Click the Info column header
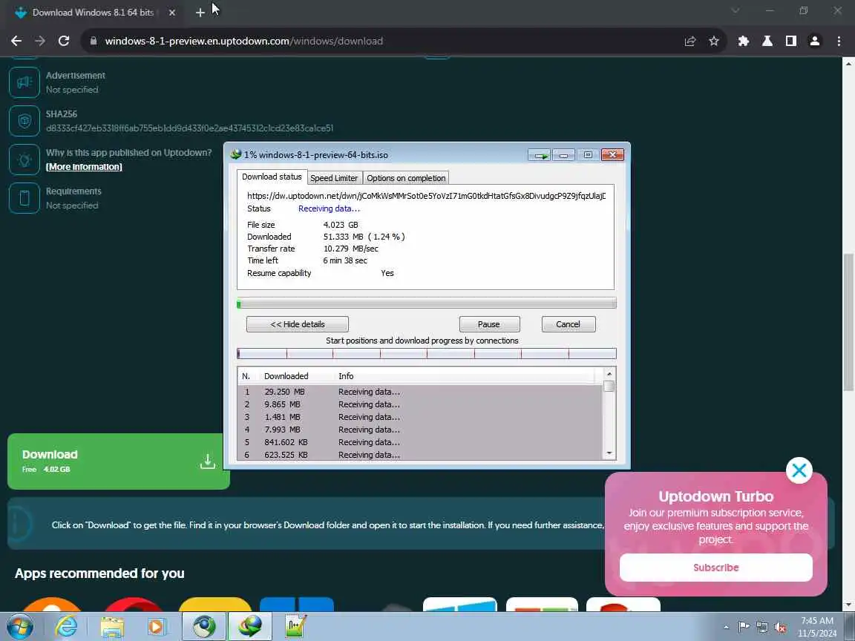Image resolution: width=855 pixels, height=641 pixels. 346,376
